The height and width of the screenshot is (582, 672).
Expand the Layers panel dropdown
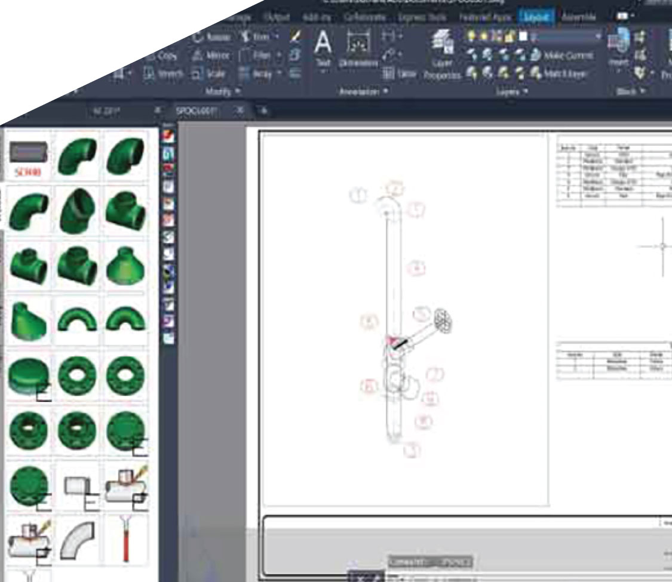click(512, 91)
